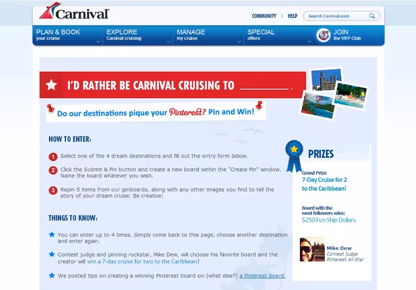Click the red step 3 circle
Image resolution: width=416 pixels, height=290 pixels.
pyautogui.click(x=53, y=190)
